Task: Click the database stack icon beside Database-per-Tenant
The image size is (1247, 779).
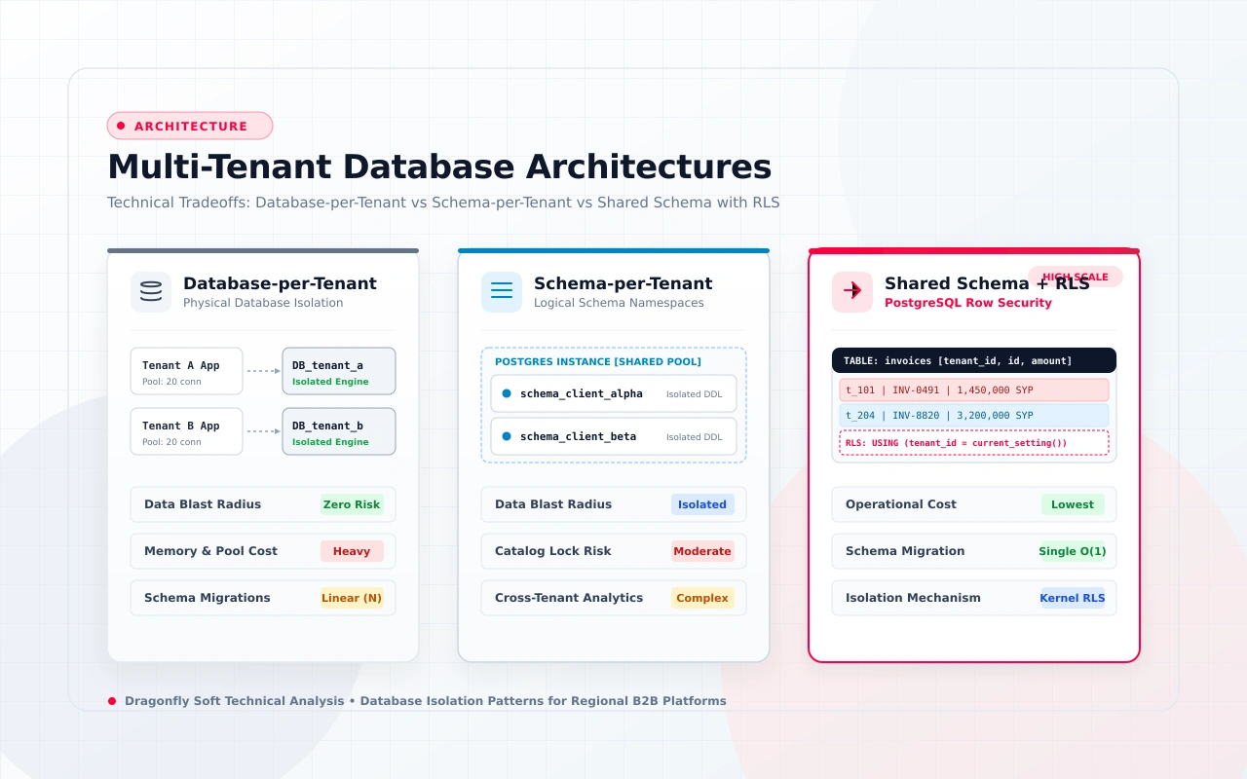Action: tap(151, 292)
